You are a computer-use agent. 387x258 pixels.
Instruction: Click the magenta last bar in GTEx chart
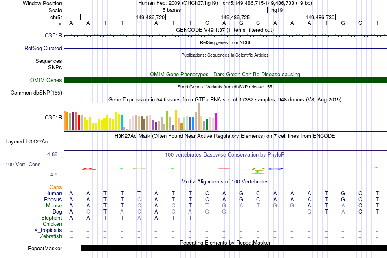[216, 122]
